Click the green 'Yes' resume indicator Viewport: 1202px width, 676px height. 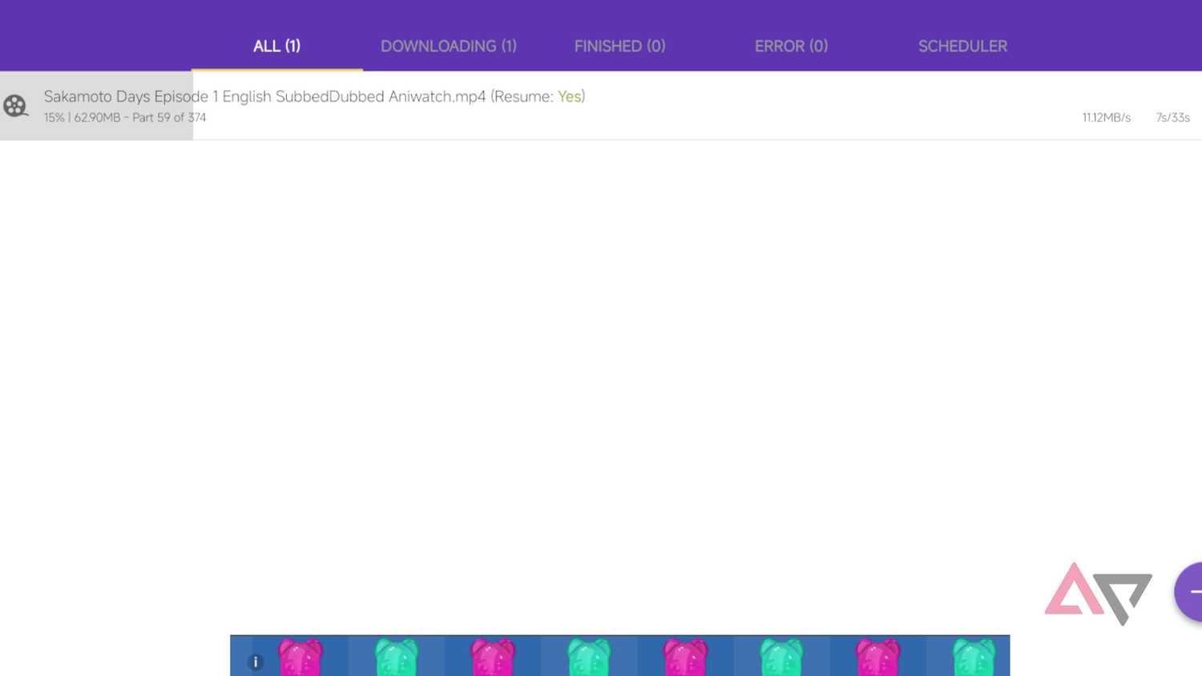coord(570,96)
